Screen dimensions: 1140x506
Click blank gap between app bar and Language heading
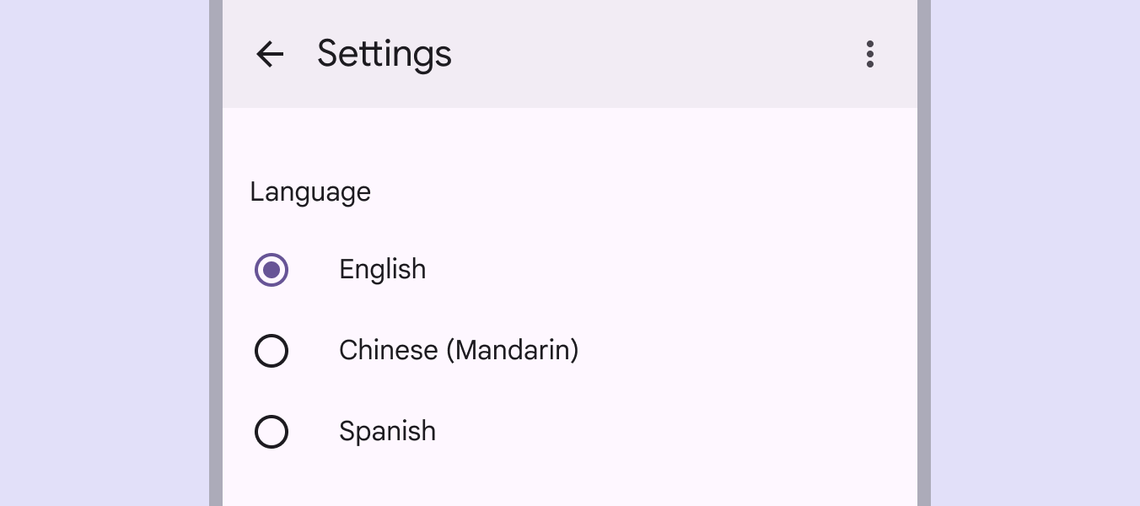569,139
